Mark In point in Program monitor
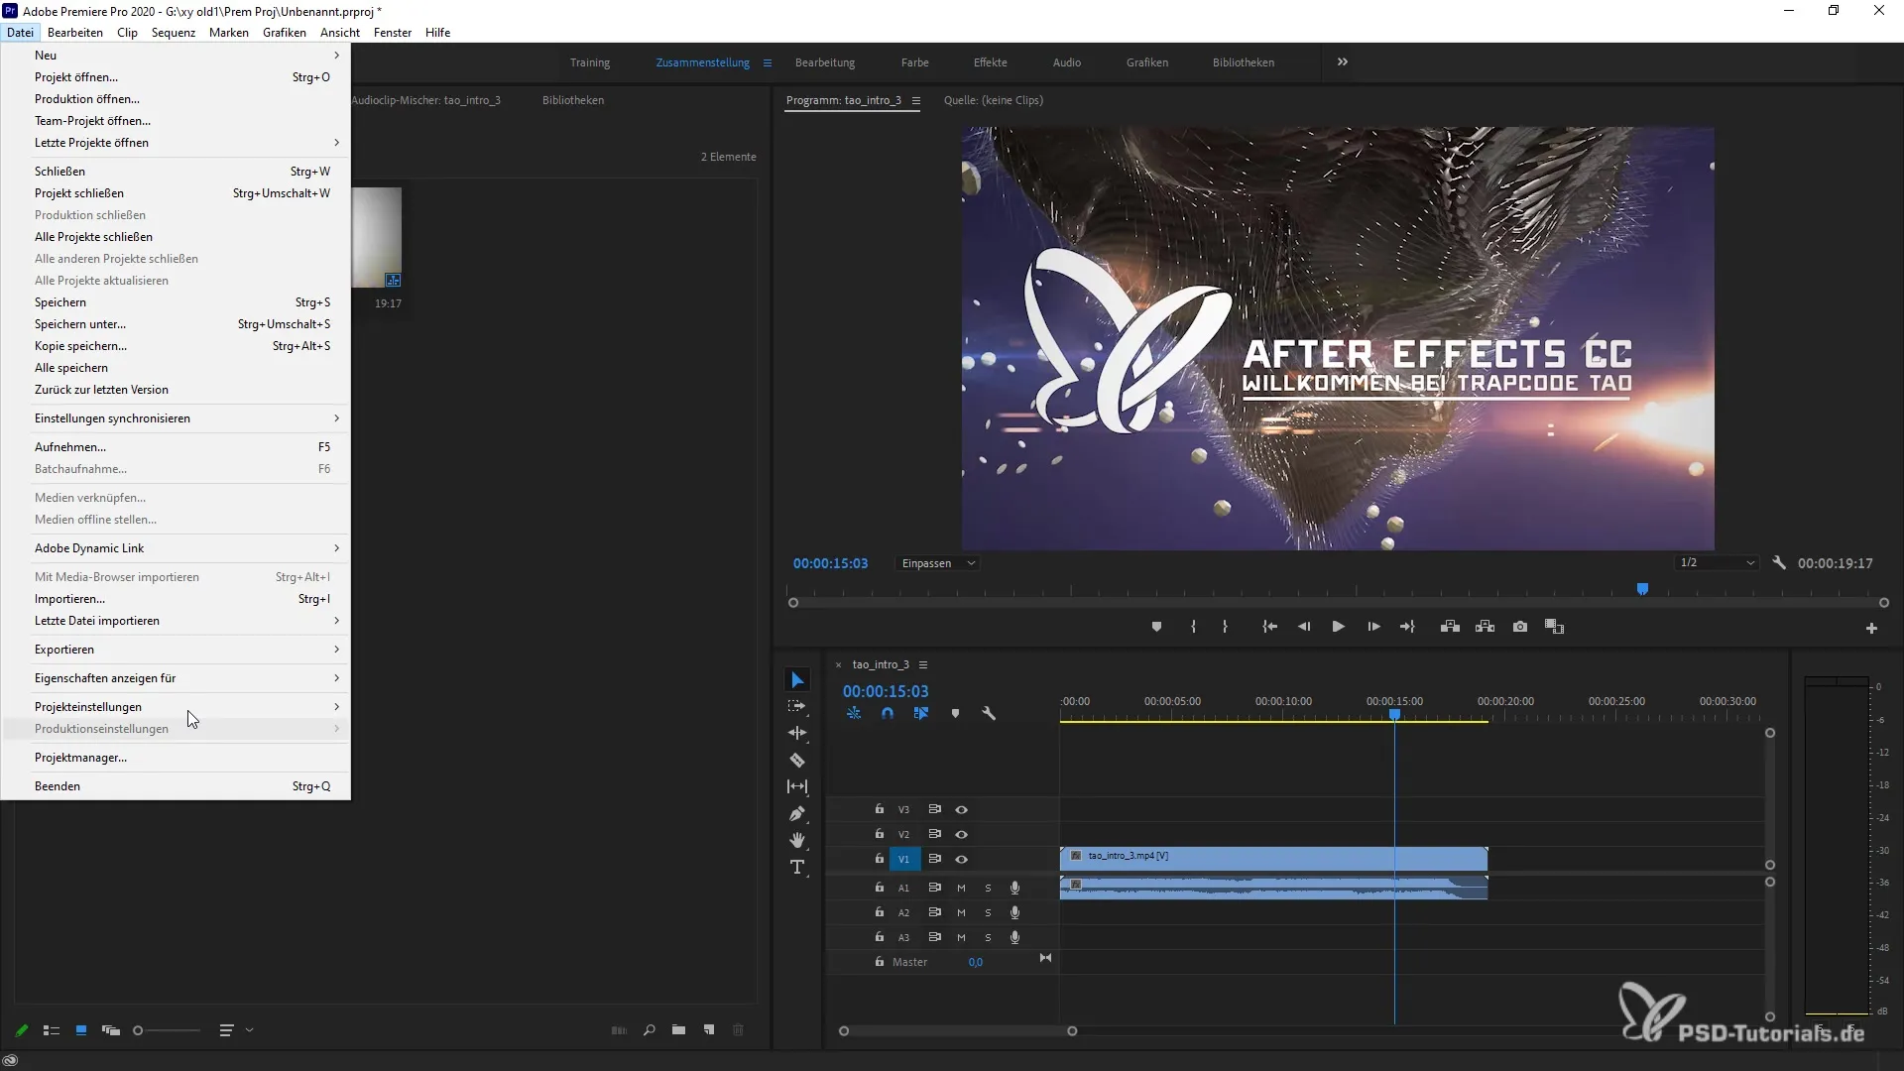Image resolution: width=1904 pixels, height=1071 pixels. coord(1193,627)
